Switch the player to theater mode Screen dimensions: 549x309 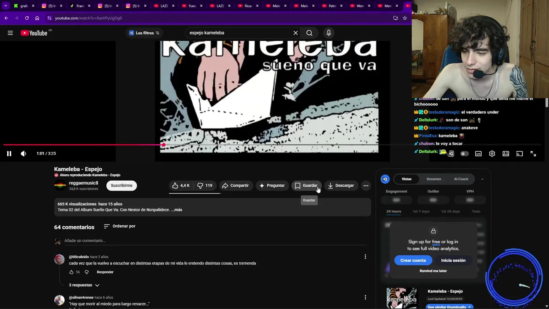[506, 154]
